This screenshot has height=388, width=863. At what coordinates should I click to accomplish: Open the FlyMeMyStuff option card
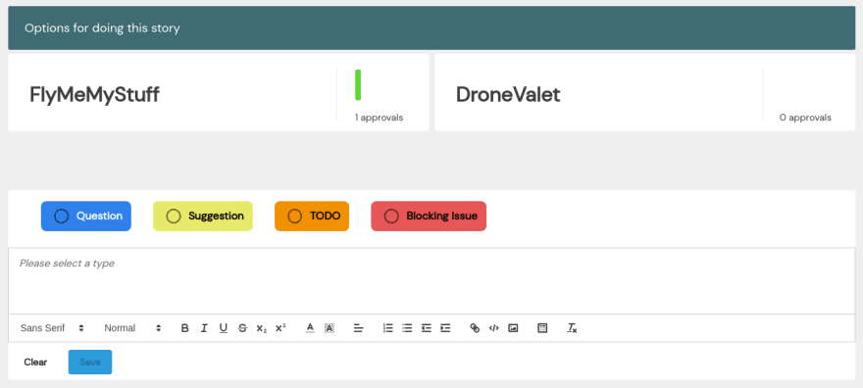click(x=219, y=92)
